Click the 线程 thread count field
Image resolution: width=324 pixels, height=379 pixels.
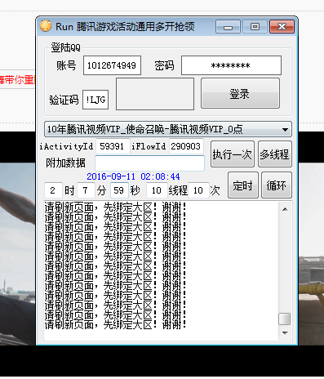coord(157,190)
